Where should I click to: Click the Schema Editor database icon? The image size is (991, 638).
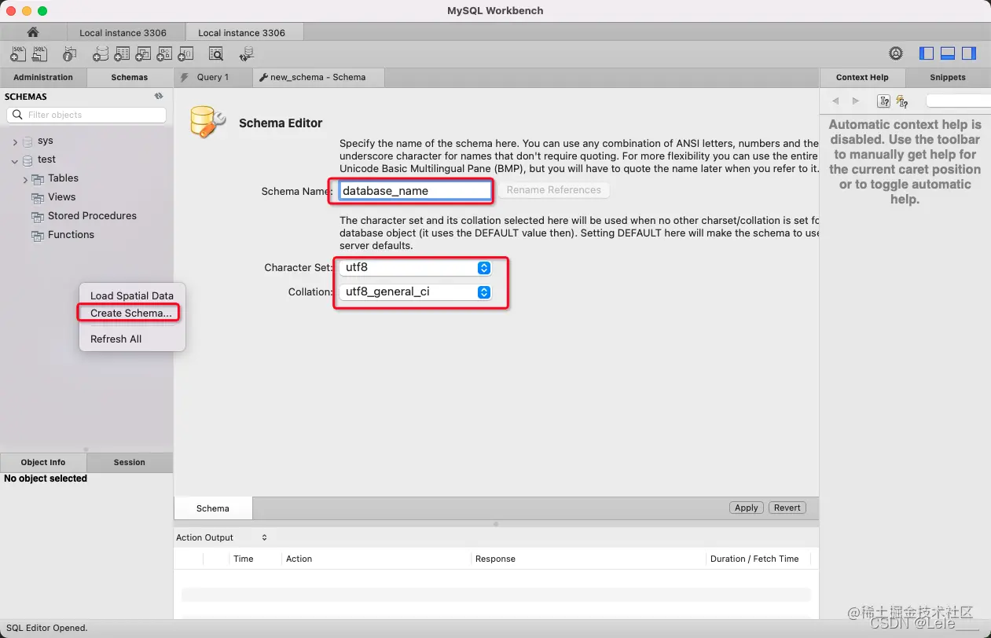pos(208,122)
